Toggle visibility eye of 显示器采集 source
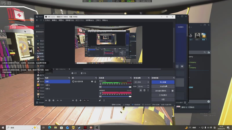This screenshot has width=232, height=130. [x=92, y=81]
